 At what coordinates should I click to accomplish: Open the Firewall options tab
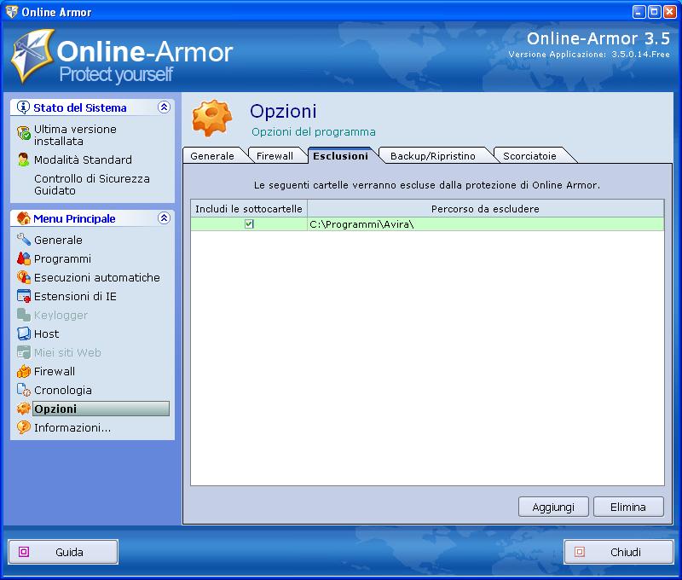coord(275,156)
